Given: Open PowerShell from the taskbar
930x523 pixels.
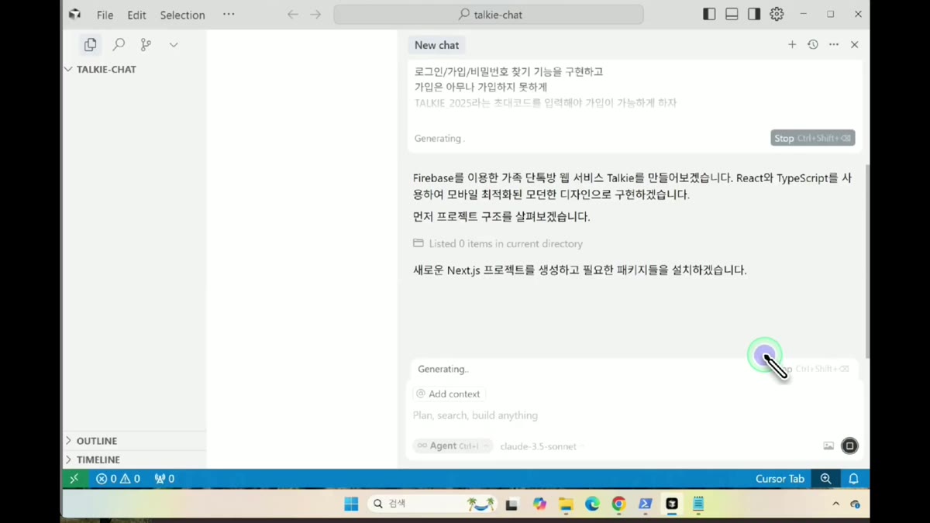Looking at the screenshot, I should click(645, 504).
